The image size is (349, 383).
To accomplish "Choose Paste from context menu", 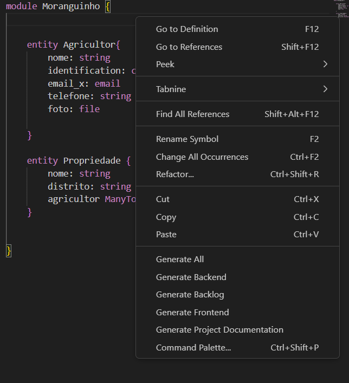I will (x=237, y=234).
